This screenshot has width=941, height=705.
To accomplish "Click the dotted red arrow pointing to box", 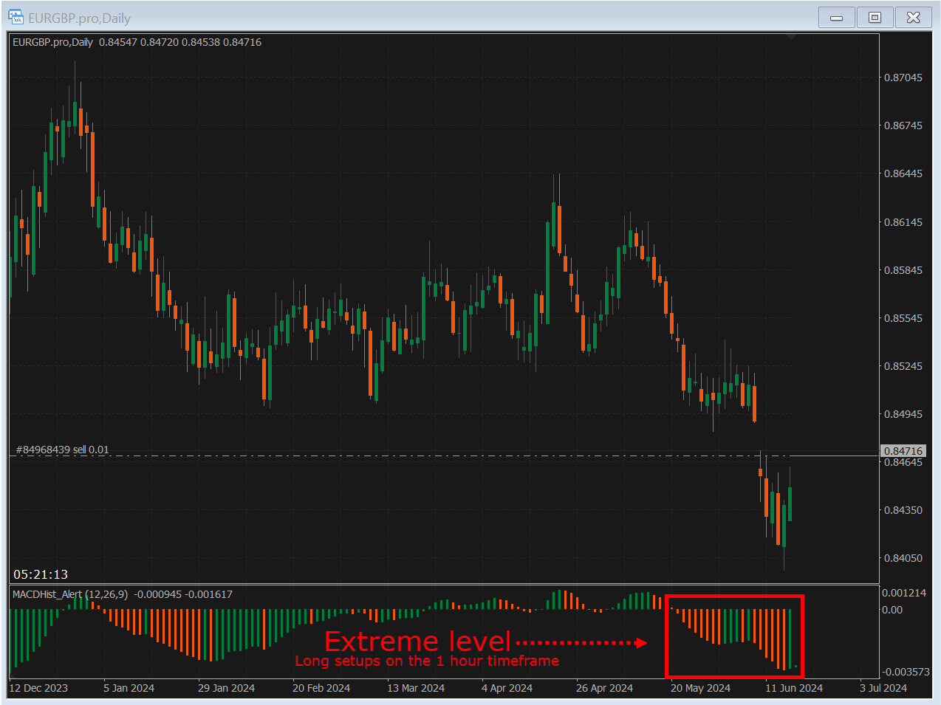I will click(x=581, y=643).
